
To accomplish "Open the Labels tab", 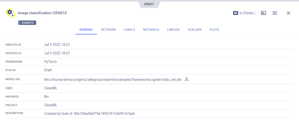I will (129, 30).
